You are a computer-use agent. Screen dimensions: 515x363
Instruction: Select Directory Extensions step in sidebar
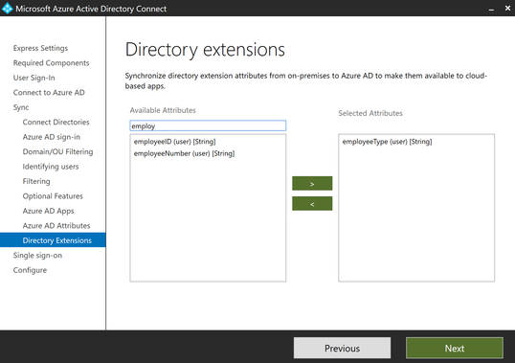pyautogui.click(x=53, y=240)
